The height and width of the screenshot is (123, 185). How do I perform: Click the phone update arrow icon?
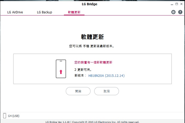click(x=61, y=69)
